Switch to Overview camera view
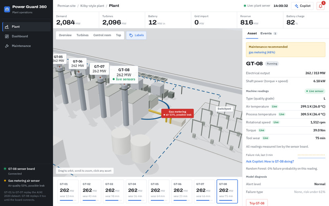 click(x=65, y=35)
